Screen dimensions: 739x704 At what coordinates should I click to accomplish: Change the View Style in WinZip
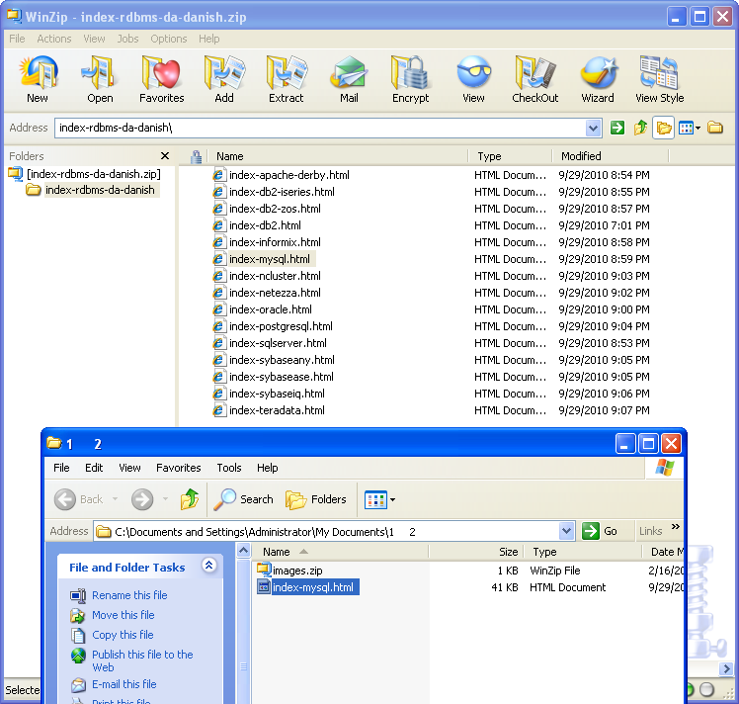659,78
